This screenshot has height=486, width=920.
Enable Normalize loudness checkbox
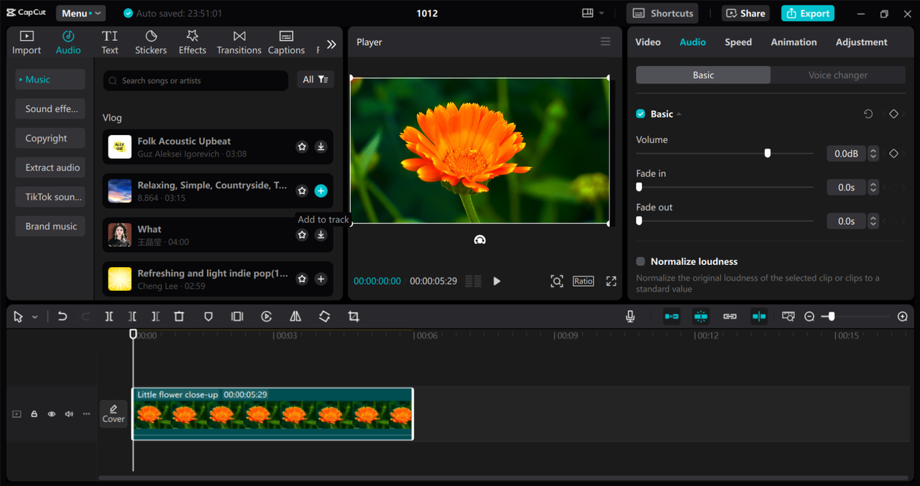pyautogui.click(x=640, y=262)
